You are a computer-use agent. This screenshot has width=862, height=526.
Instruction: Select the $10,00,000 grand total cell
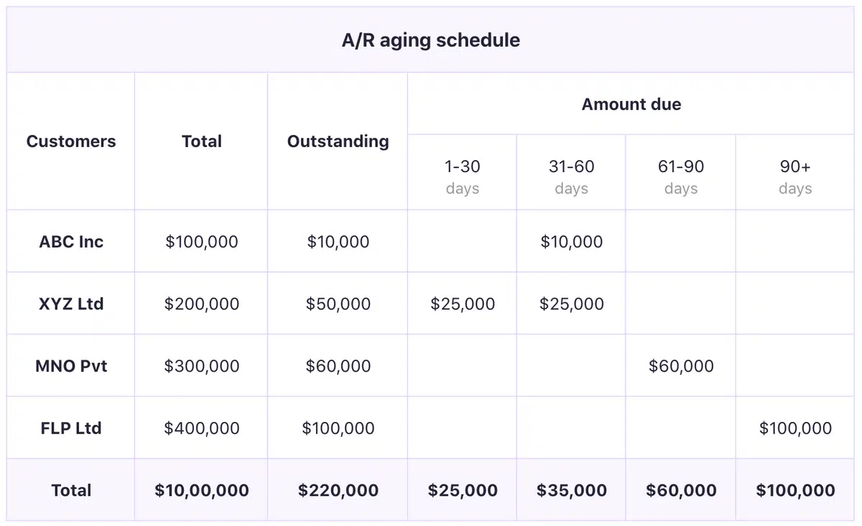[x=201, y=491]
